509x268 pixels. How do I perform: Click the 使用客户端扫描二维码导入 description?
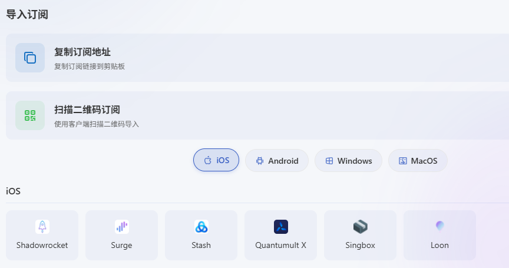point(97,124)
